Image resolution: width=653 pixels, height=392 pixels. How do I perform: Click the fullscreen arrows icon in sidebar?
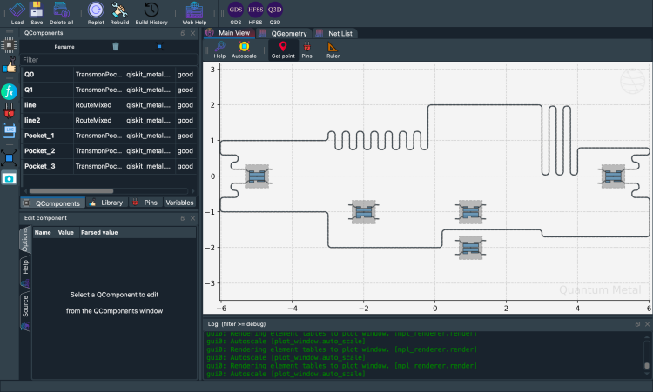click(10, 158)
